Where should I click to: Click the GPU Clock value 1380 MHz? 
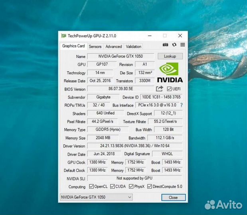(97, 162)
